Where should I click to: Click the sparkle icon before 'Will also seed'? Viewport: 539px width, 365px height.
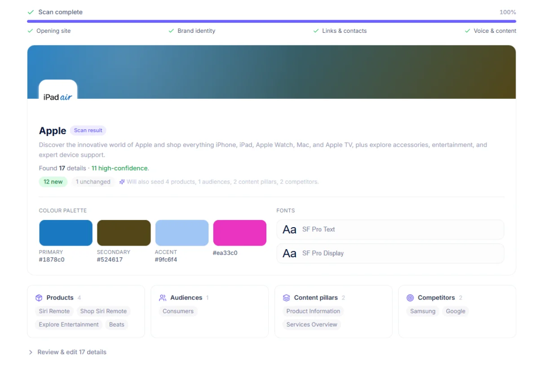point(122,182)
